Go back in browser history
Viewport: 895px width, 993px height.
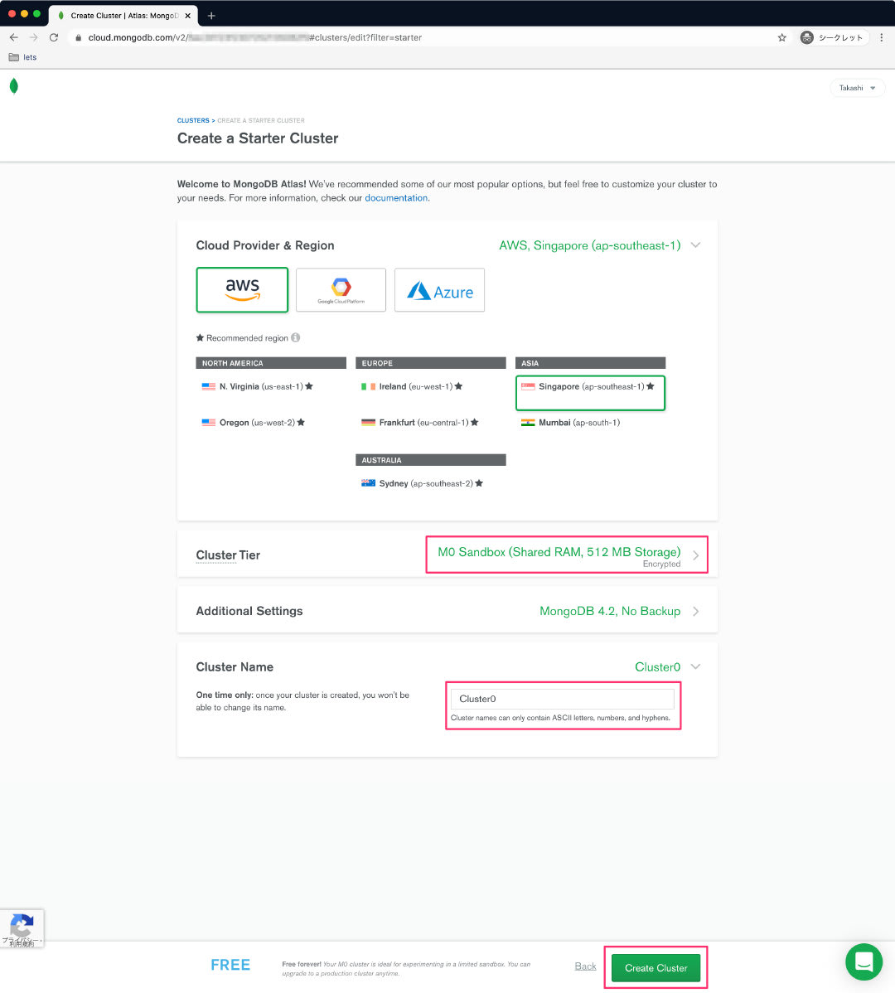point(14,37)
